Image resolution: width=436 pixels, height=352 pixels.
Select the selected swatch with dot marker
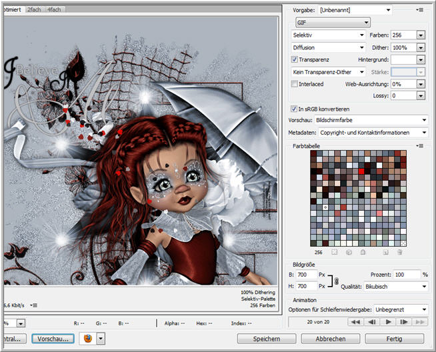(x=325, y=207)
